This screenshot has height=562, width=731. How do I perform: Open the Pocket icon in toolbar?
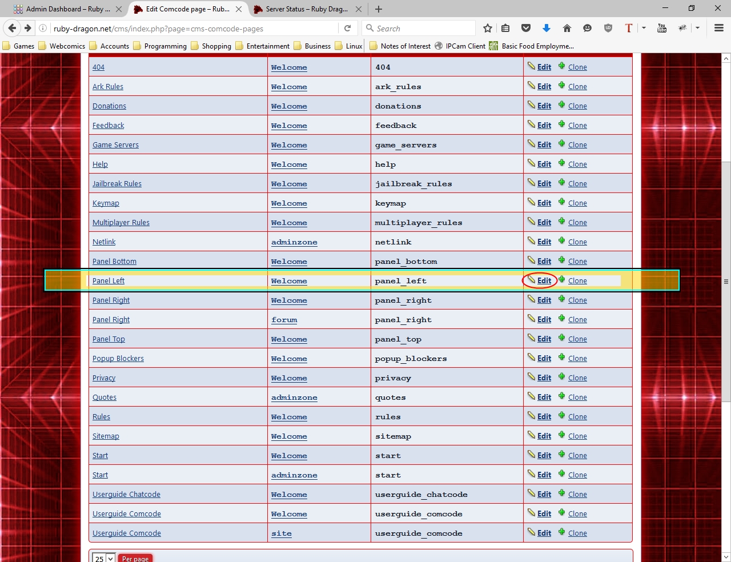tap(526, 28)
